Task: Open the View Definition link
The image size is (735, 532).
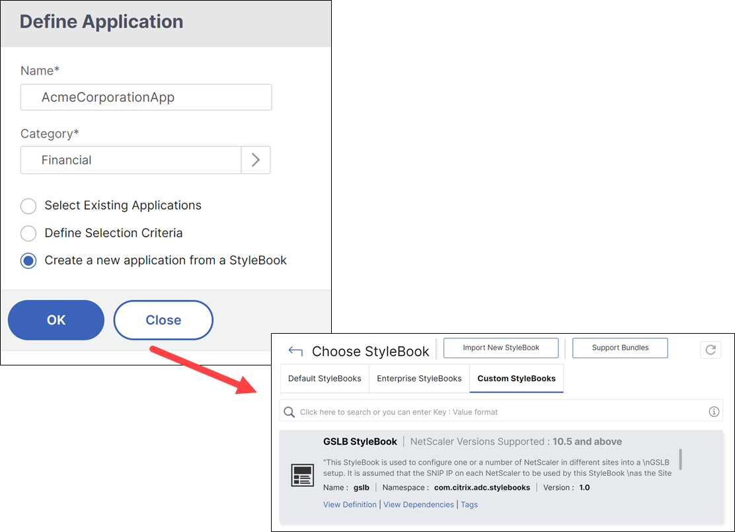Action: tap(350, 504)
